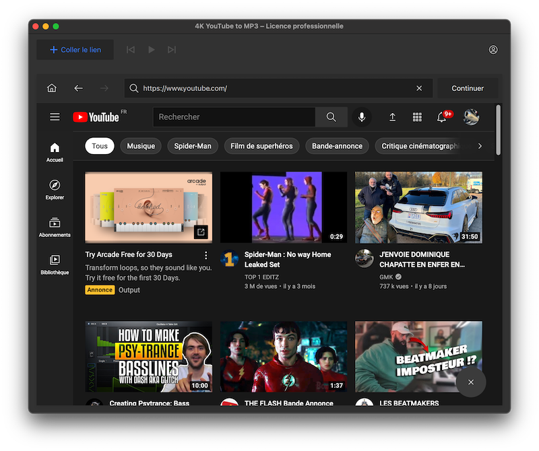Screen dimensions: 539x451
Task: Open The Flash trailer thumbnail
Action: tap(284, 357)
